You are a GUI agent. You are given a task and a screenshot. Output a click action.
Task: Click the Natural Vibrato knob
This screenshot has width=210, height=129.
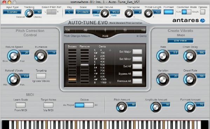coord(14,80)
